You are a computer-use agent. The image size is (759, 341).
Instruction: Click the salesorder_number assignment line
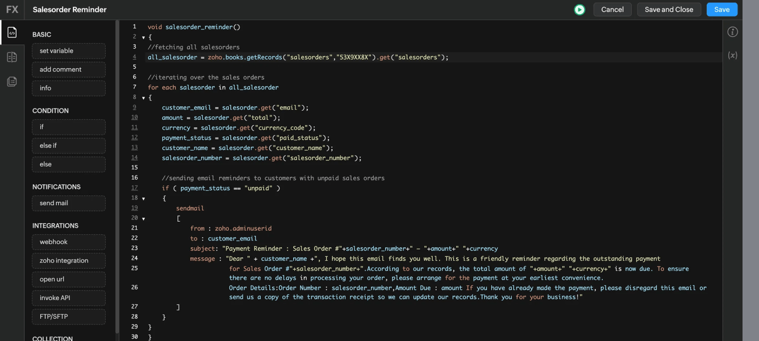pos(261,158)
